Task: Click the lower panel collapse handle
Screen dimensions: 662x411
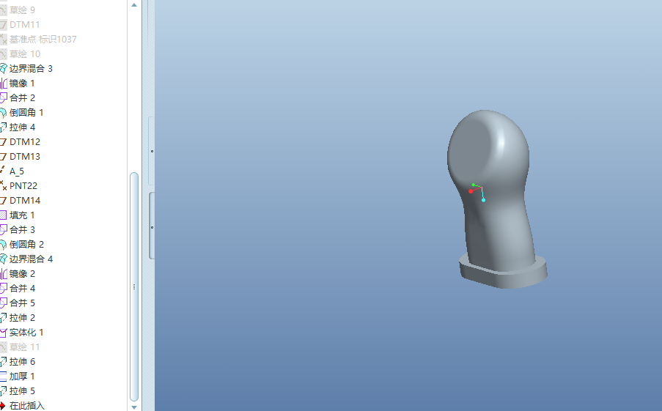Action: point(152,227)
